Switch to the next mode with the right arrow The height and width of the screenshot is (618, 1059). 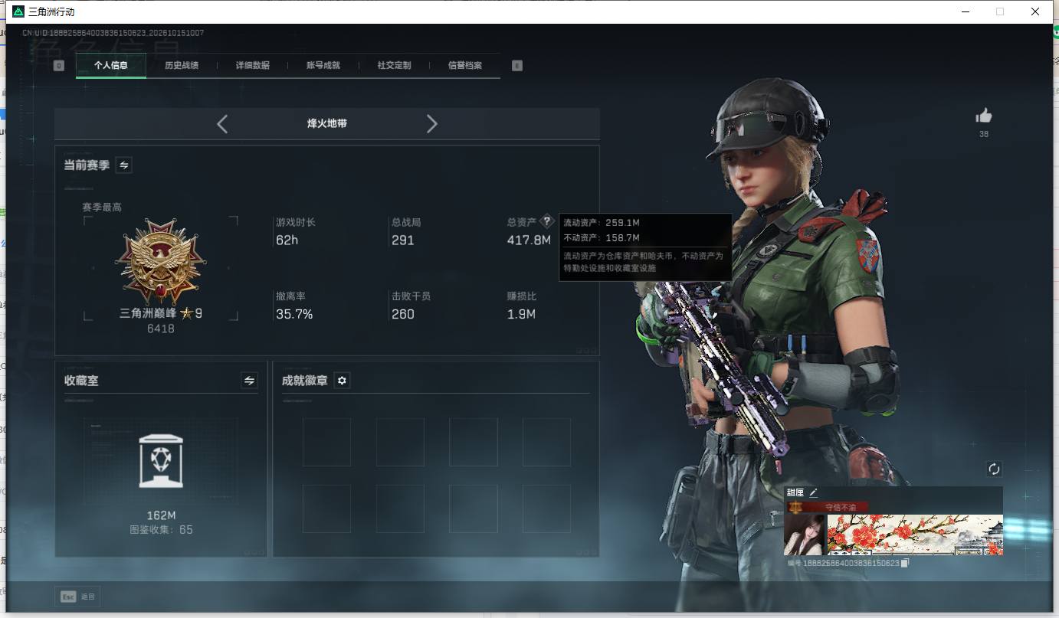[x=432, y=124]
